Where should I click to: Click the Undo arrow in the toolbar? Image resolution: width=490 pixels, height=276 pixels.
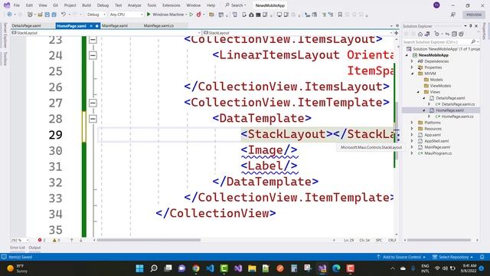coord(64,15)
